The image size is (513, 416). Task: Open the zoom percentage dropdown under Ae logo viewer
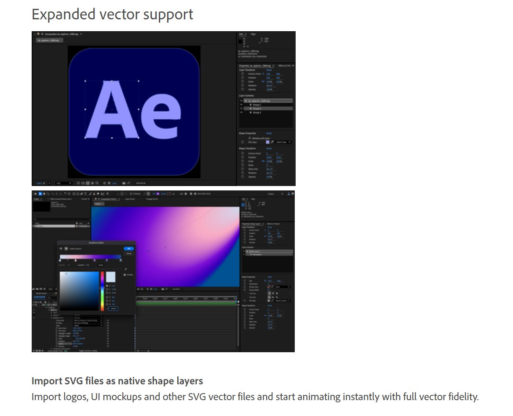coord(50,183)
